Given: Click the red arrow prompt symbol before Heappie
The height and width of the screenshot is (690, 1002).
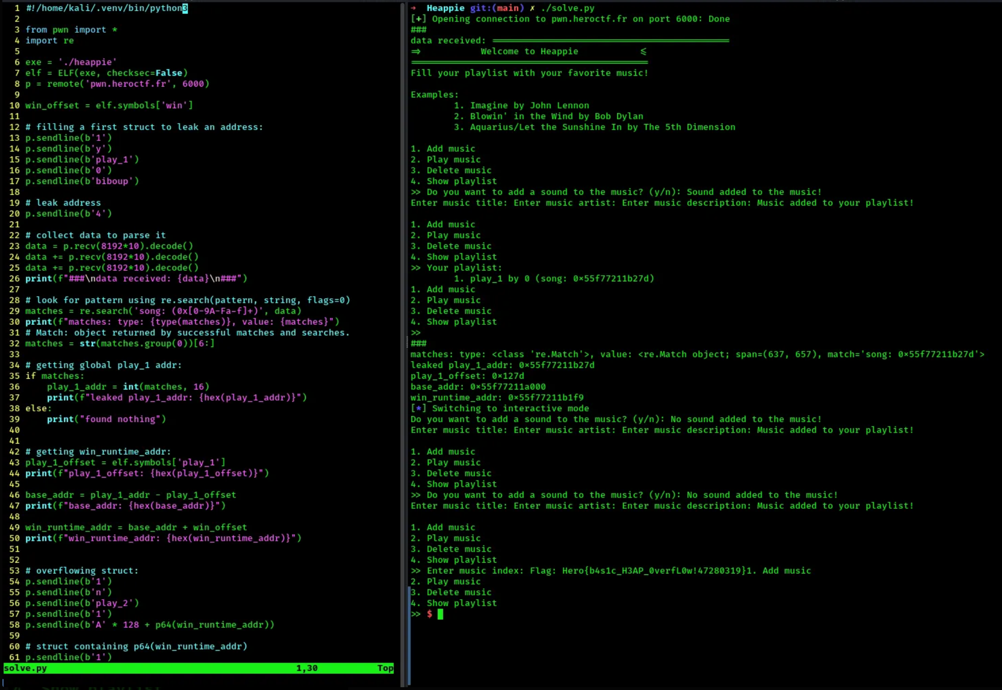Looking at the screenshot, I should (x=414, y=8).
